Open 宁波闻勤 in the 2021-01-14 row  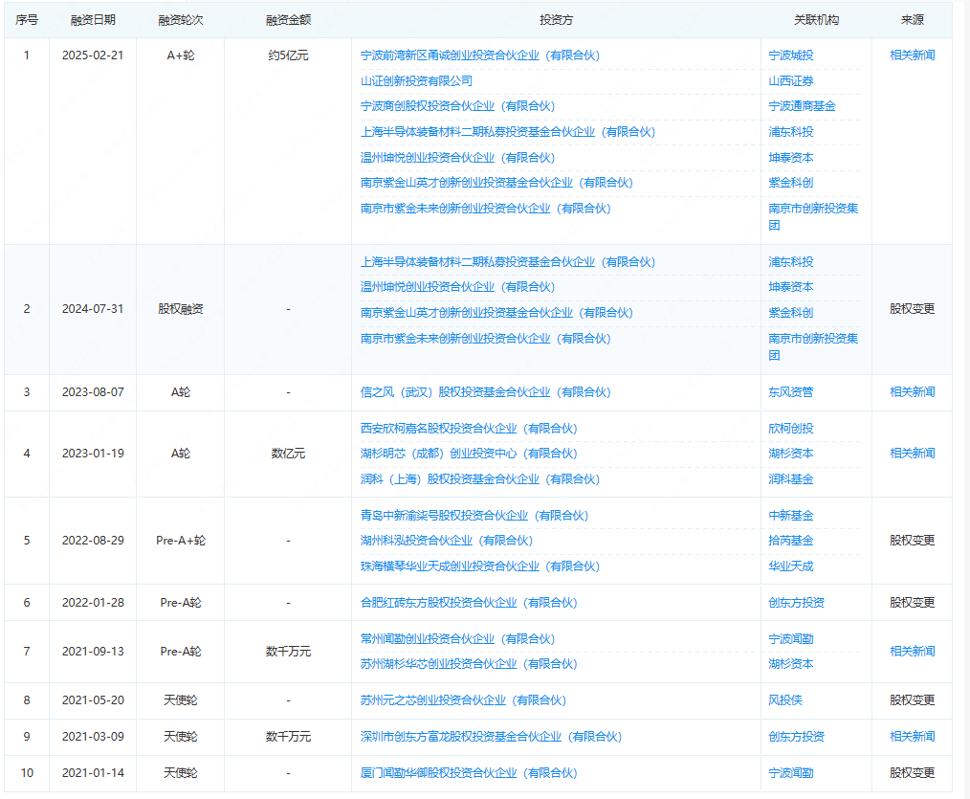pos(790,773)
